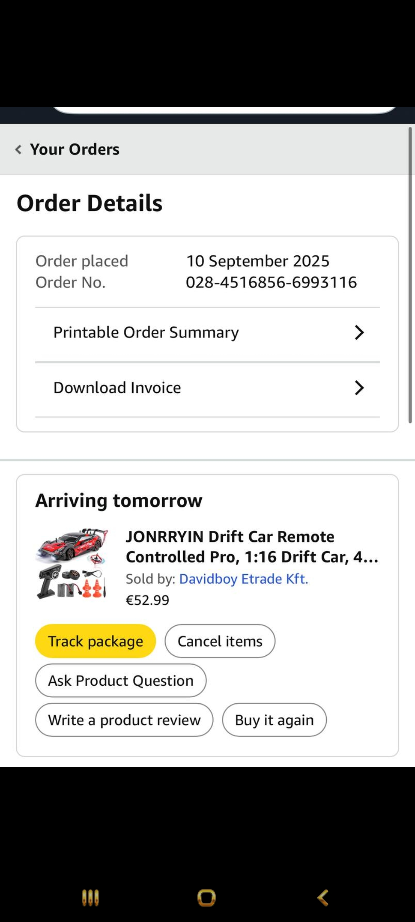415x922 pixels.
Task: Expand Printable Order Summary chevron
Action: 359,333
